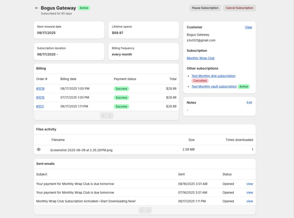
Task: Pause Subscription button
Action: coord(205,8)
